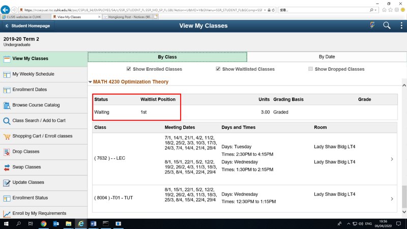Open Shopping Cart / Enroll classes
The height and width of the screenshot is (229, 407).
tap(42, 136)
